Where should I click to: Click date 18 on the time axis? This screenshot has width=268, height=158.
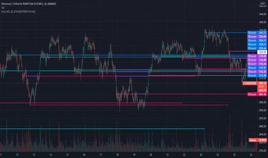coord(118,154)
